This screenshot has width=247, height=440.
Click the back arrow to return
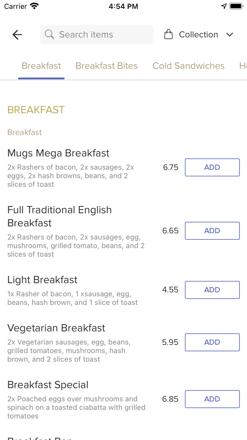click(17, 34)
